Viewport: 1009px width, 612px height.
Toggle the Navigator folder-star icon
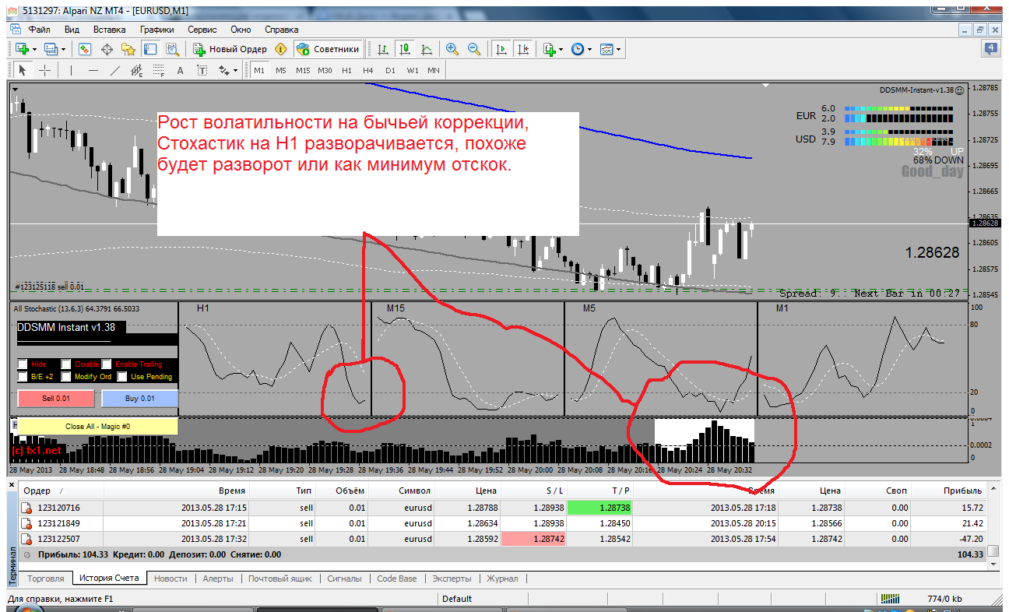pos(129,49)
